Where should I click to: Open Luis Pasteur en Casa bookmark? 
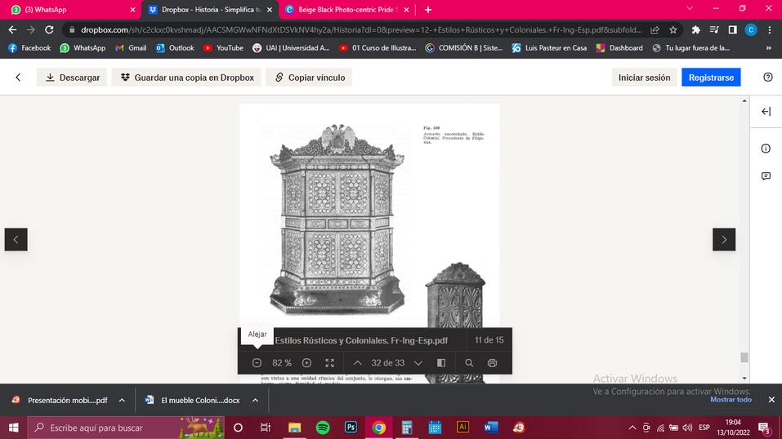(x=550, y=48)
